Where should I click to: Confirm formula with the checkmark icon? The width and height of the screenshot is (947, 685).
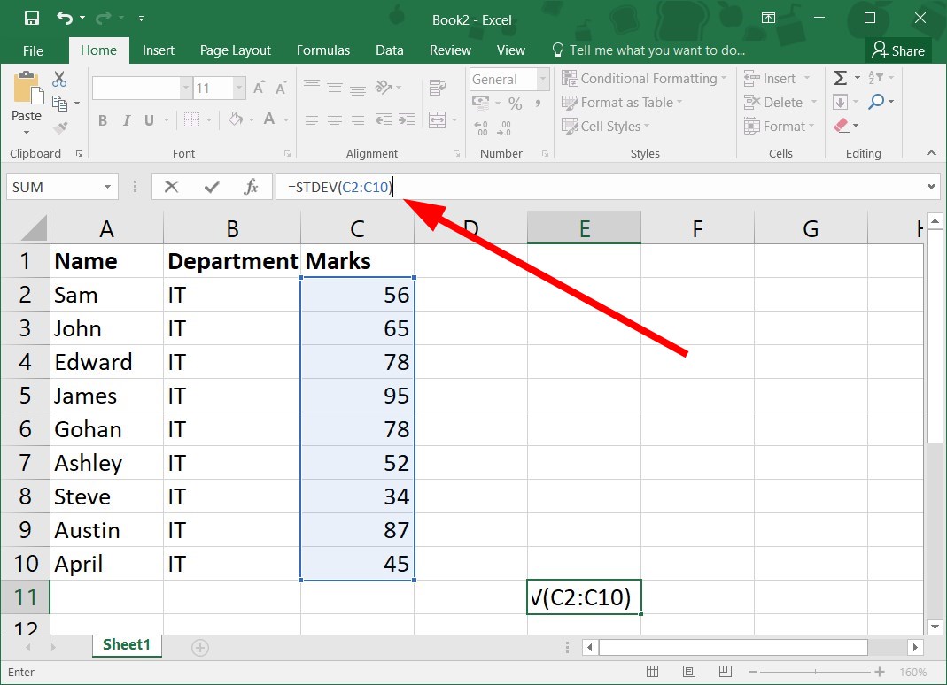click(x=212, y=187)
